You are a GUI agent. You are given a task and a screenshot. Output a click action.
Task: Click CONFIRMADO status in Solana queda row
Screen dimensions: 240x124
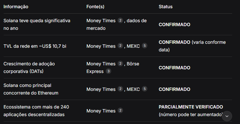[x=174, y=24]
